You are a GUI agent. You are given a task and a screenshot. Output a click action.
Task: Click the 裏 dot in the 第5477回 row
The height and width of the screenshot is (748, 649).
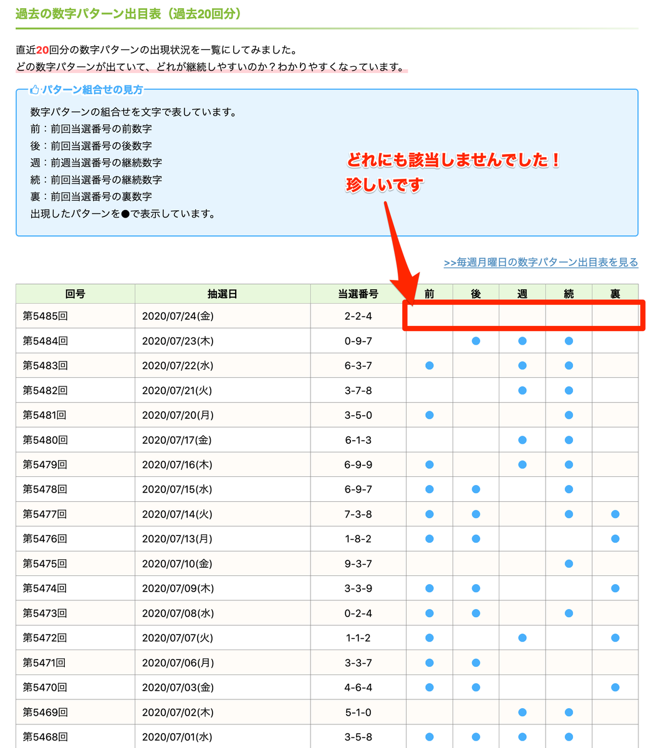(615, 514)
